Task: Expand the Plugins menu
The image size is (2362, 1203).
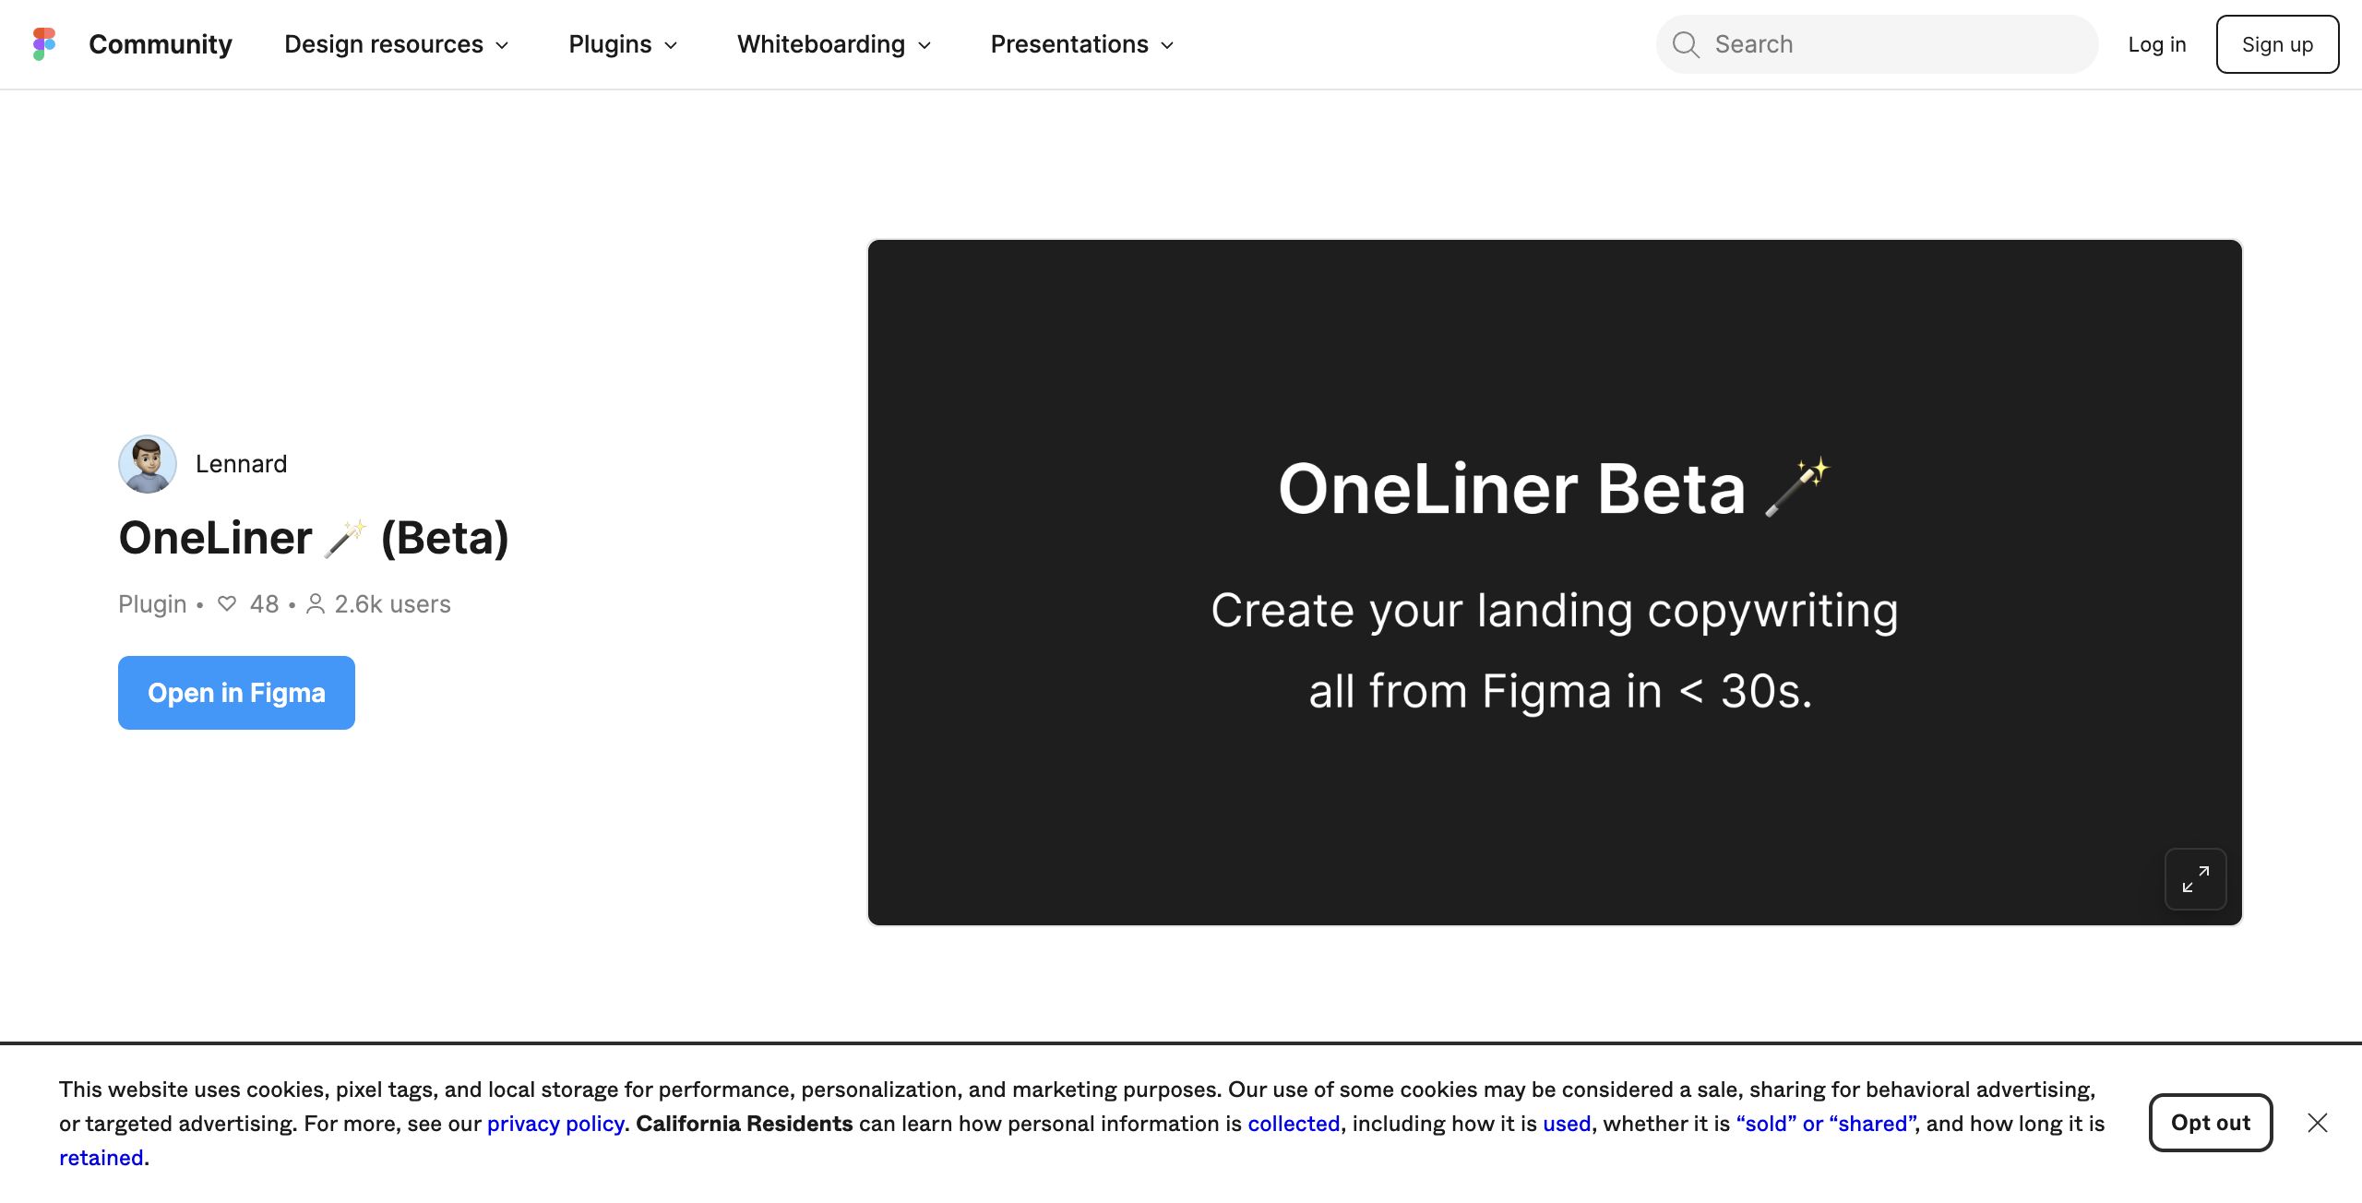Action: tap(623, 44)
